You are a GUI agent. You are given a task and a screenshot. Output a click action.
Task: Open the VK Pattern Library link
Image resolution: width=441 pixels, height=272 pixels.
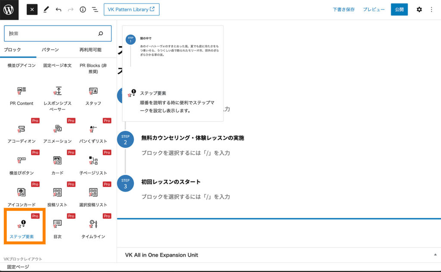click(131, 9)
